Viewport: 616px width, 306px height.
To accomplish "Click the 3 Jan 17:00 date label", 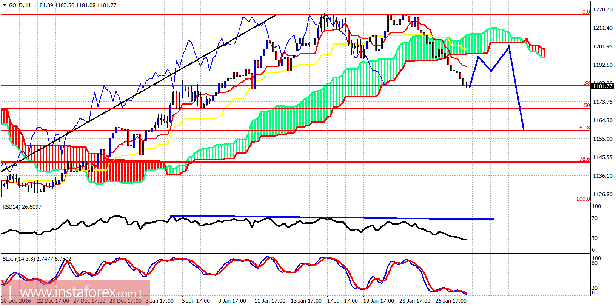I will pos(160,301).
